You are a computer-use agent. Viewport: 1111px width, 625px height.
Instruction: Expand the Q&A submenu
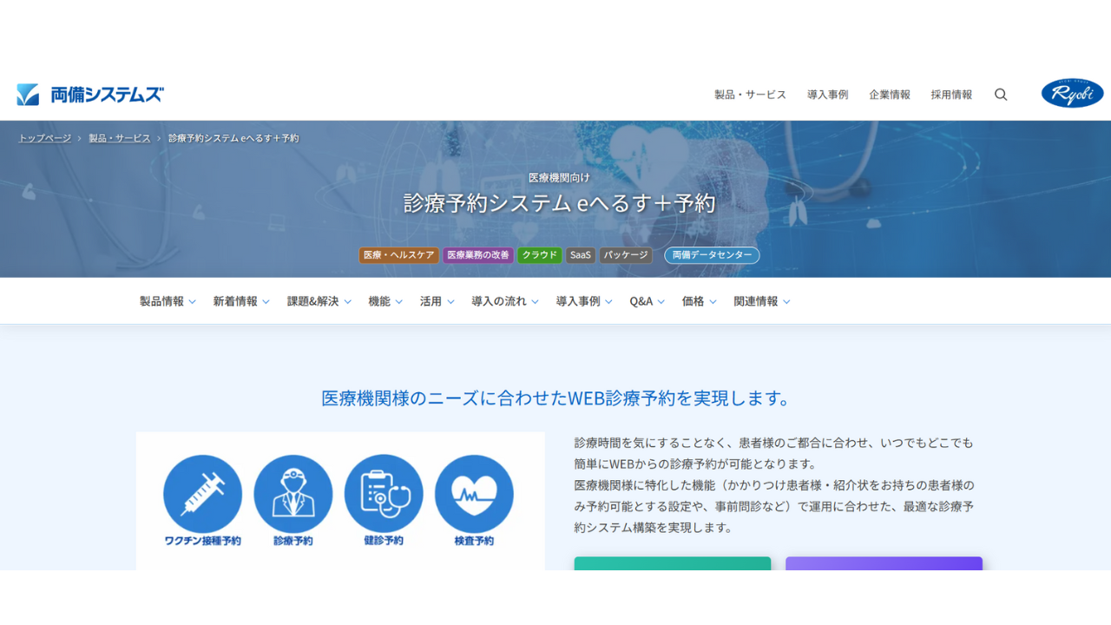coord(648,301)
